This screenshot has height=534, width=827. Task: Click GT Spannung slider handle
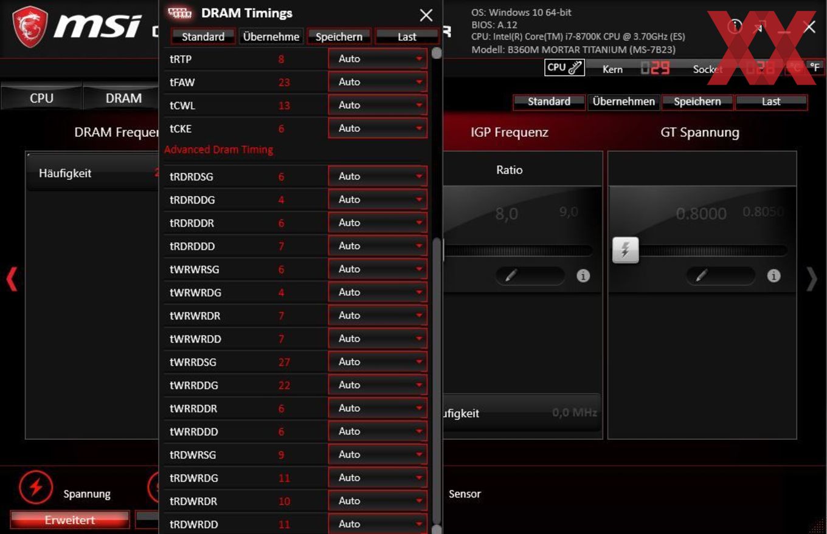625,250
